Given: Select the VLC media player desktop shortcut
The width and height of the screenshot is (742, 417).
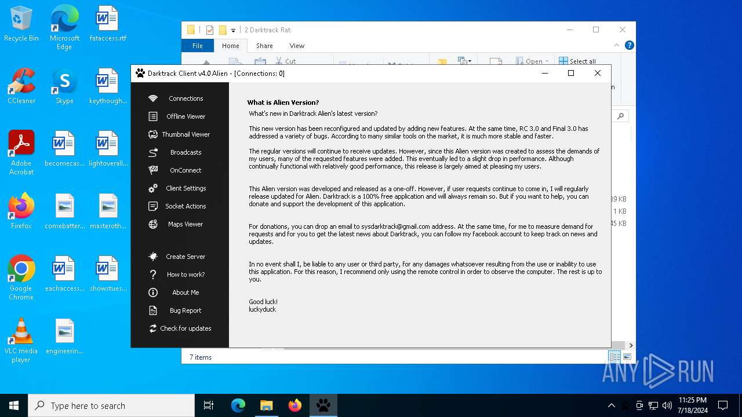Looking at the screenshot, I should pyautogui.click(x=21, y=341).
